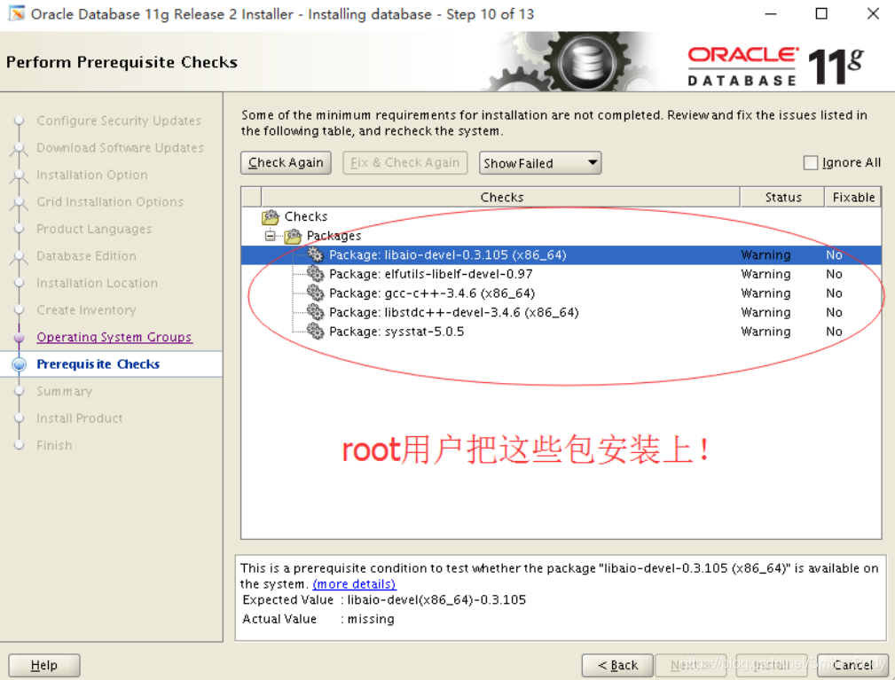Screen dimensions: 895x680
Task: Select the Prerequisite Checks step
Action: [x=98, y=364]
